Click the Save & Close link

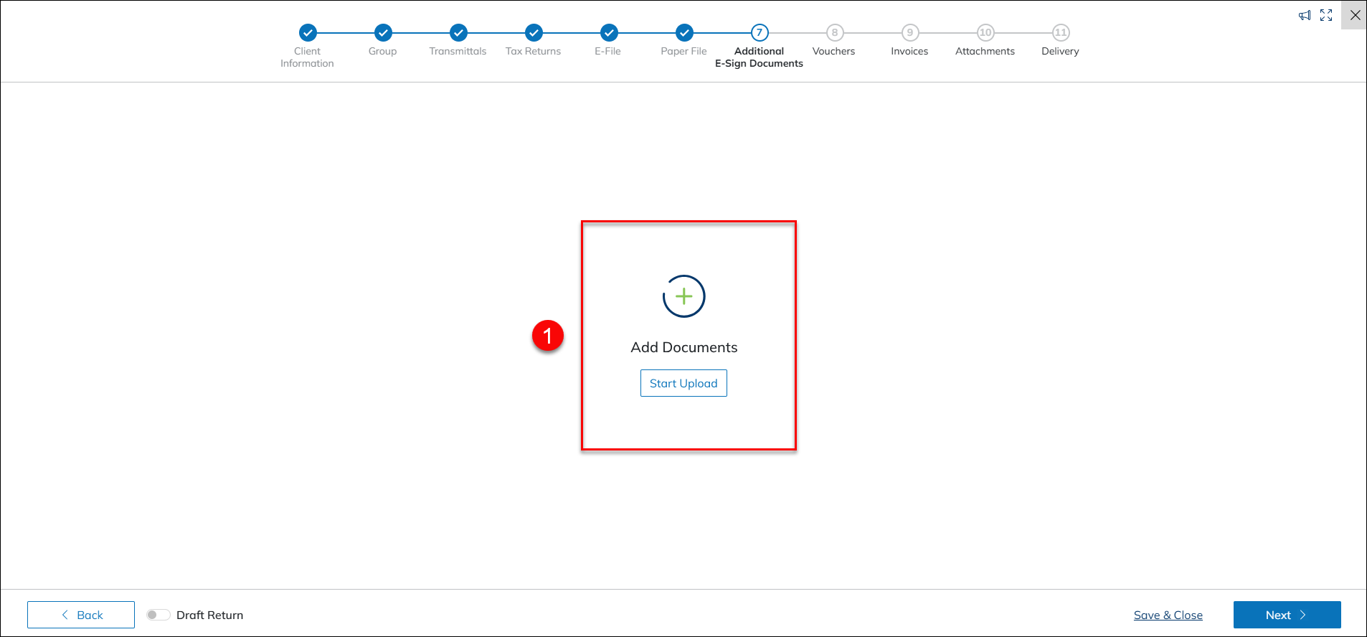(1168, 615)
